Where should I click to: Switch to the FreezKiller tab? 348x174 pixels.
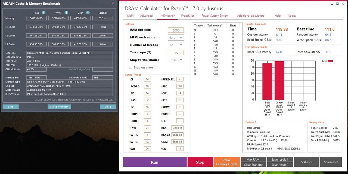coord(188,16)
